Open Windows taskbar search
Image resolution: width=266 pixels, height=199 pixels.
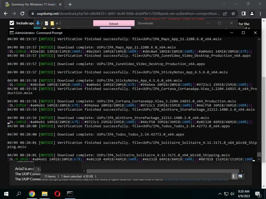tap(19, 194)
